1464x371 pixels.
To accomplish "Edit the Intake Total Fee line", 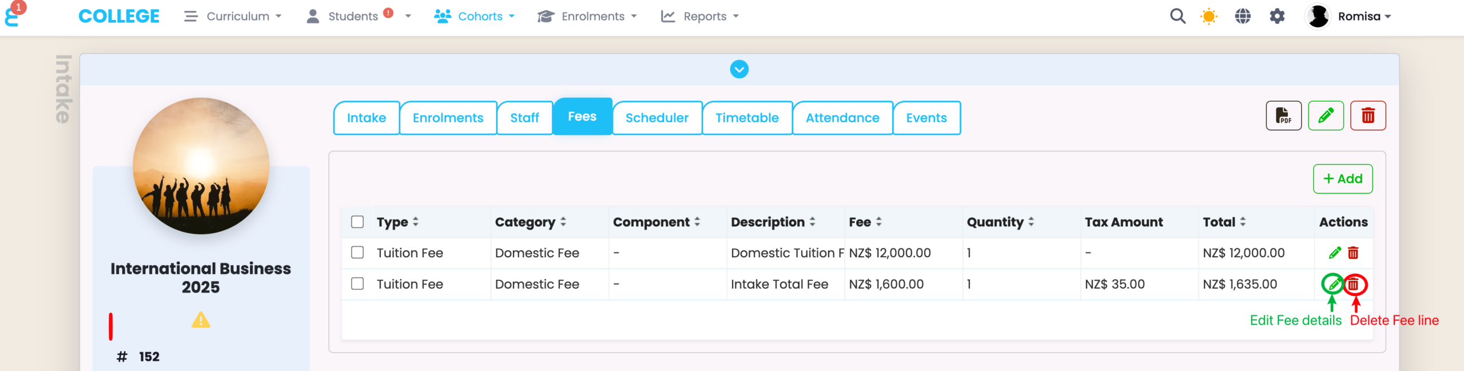I will 1333,284.
